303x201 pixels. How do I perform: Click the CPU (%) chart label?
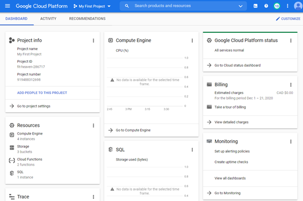(122, 50)
